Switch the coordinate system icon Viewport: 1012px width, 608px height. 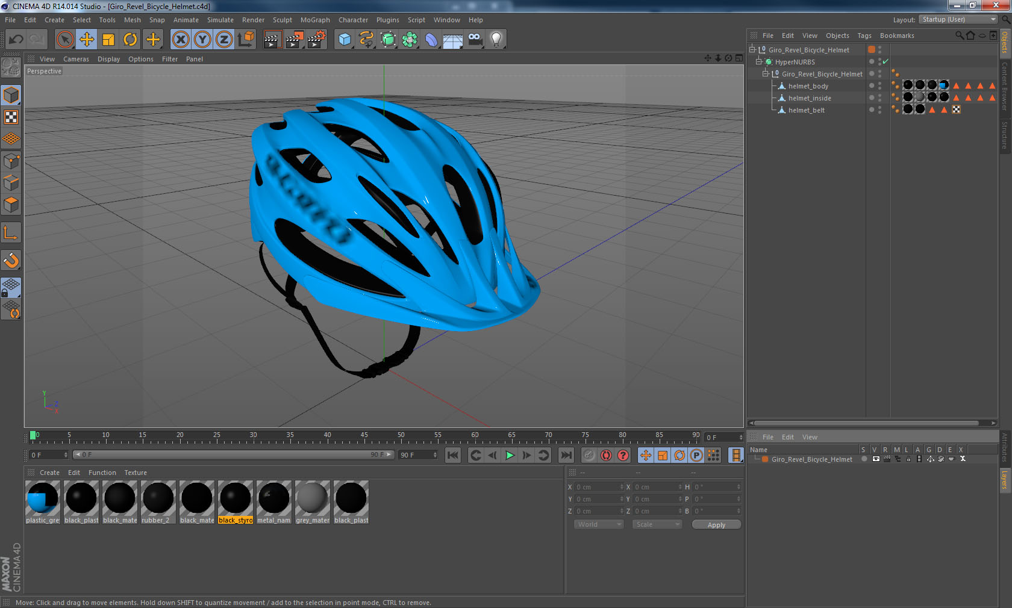(x=246, y=40)
